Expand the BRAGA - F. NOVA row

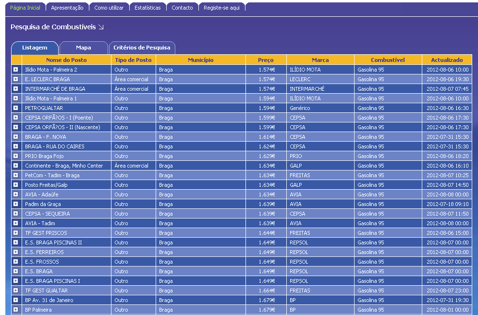tap(15, 137)
